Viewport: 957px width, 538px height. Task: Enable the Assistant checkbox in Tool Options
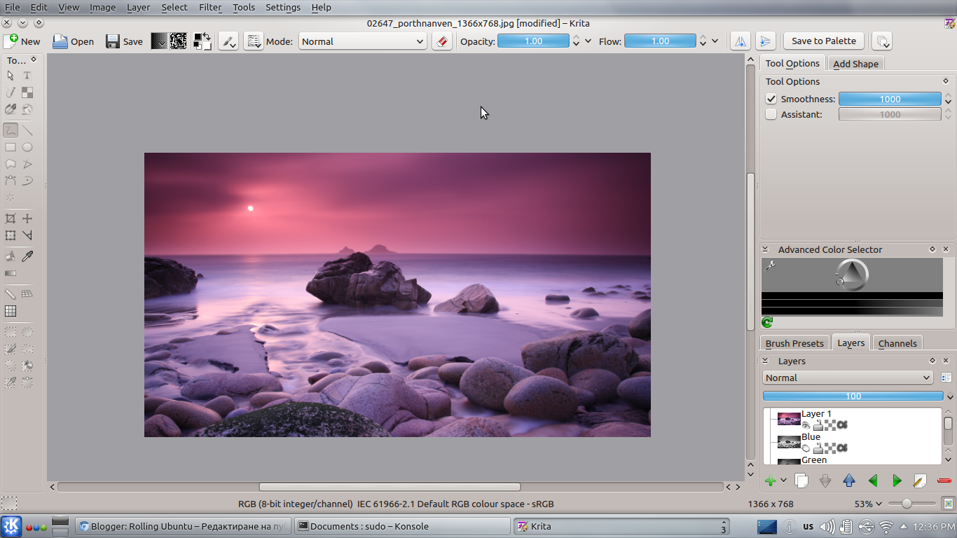pos(771,113)
